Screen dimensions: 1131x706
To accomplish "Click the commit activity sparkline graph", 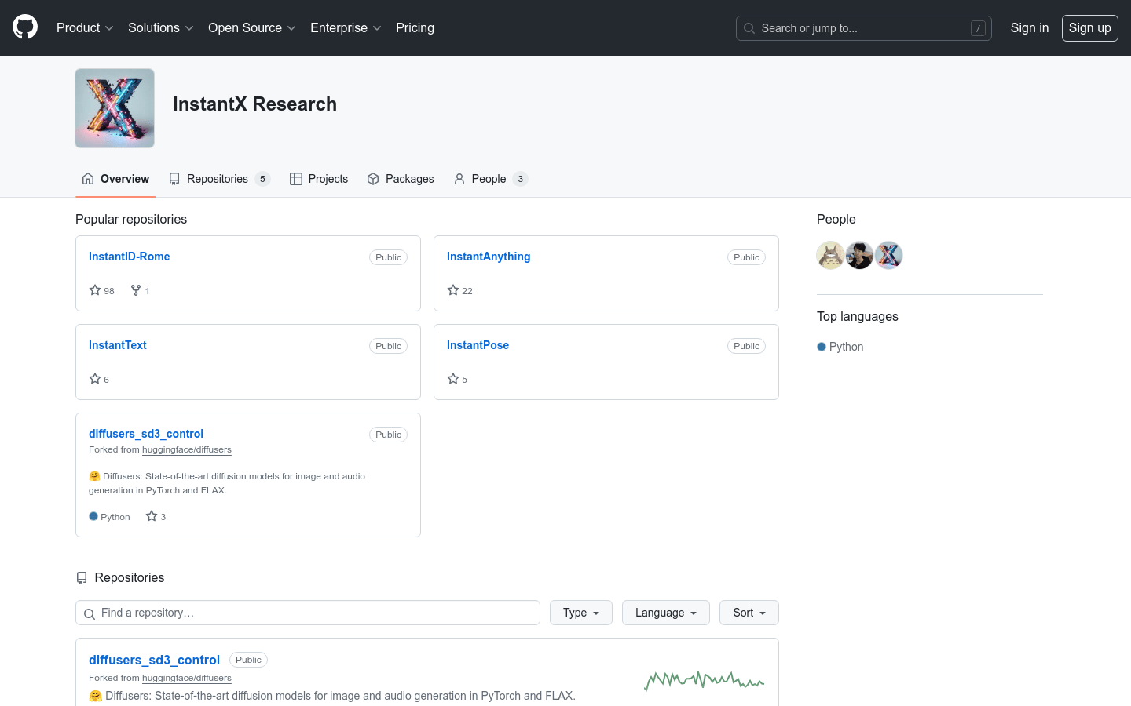I will pyautogui.click(x=704, y=680).
